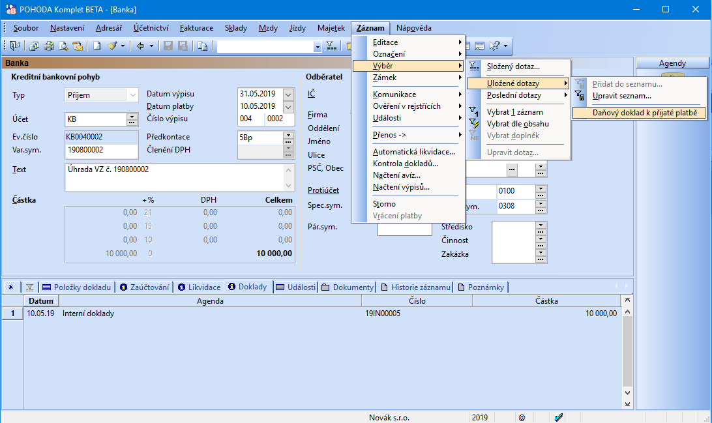Select Daňový doklad k přijaté platbě query
This screenshot has width=712, height=423.
click(x=639, y=113)
